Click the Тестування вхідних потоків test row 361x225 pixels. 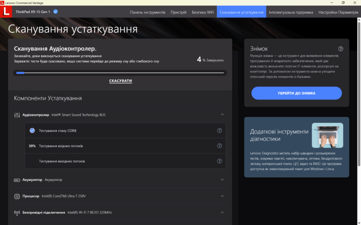(125, 146)
